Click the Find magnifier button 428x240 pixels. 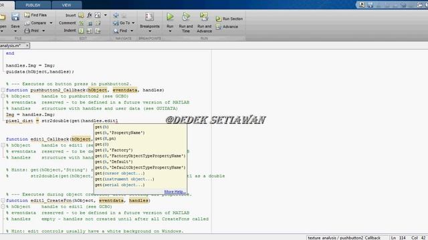coord(120,31)
